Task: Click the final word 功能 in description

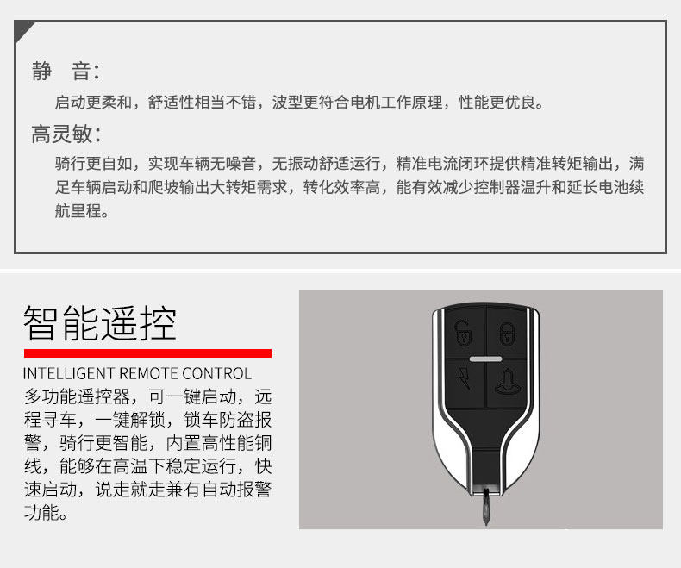Action: pos(46,513)
